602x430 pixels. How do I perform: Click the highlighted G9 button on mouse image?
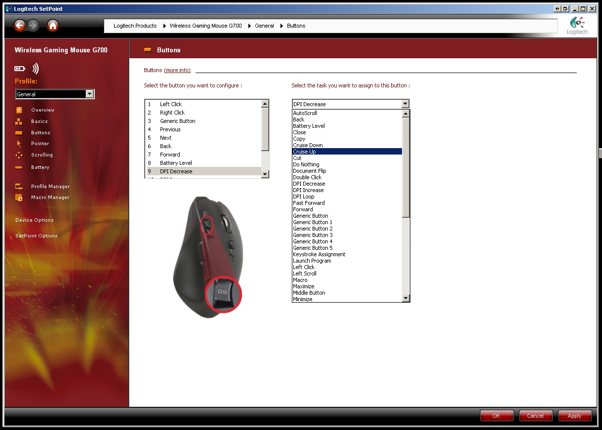223,294
